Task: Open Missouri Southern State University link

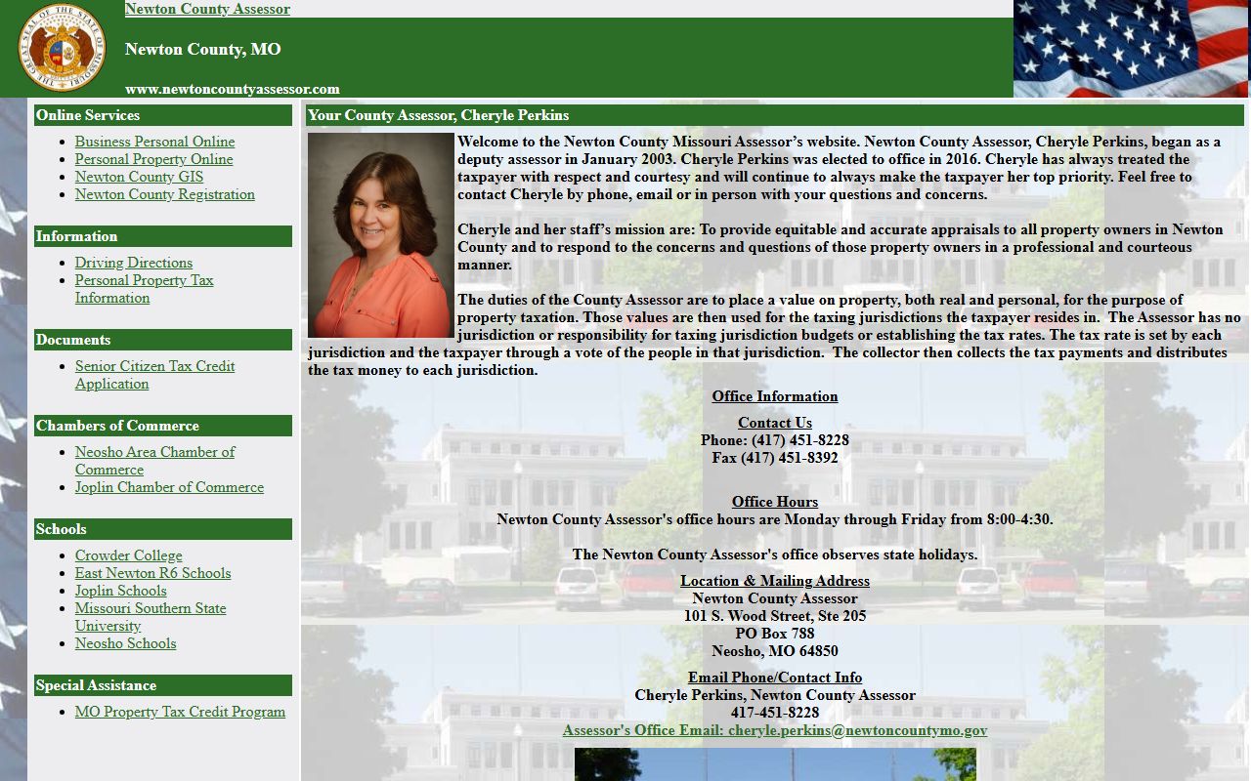Action: point(151,617)
